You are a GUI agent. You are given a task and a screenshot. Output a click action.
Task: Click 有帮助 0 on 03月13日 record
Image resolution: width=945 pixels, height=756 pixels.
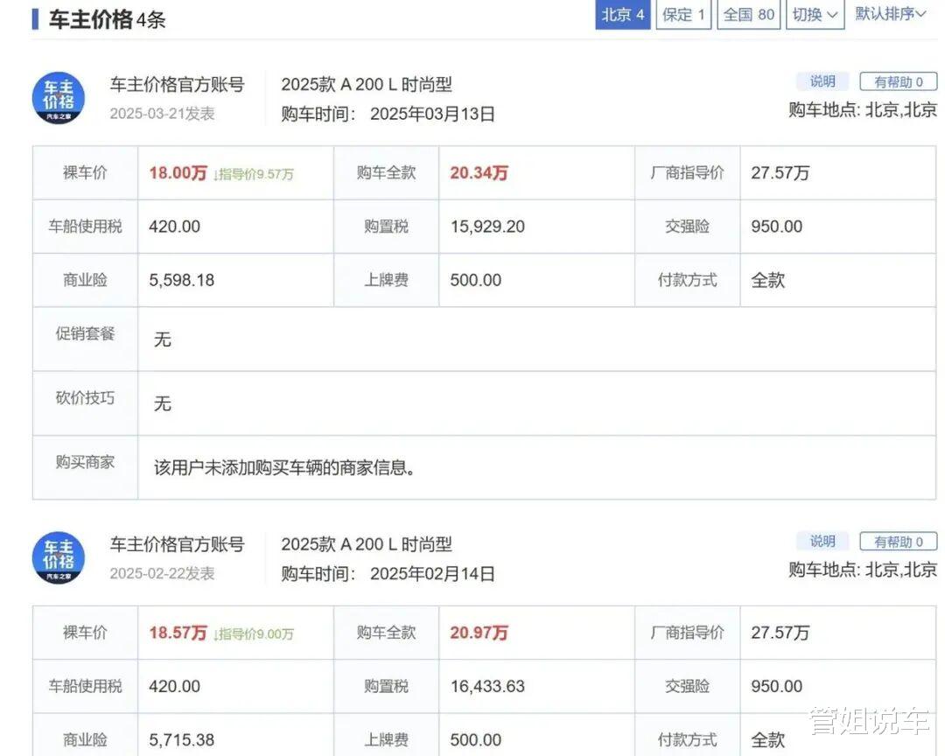898,81
